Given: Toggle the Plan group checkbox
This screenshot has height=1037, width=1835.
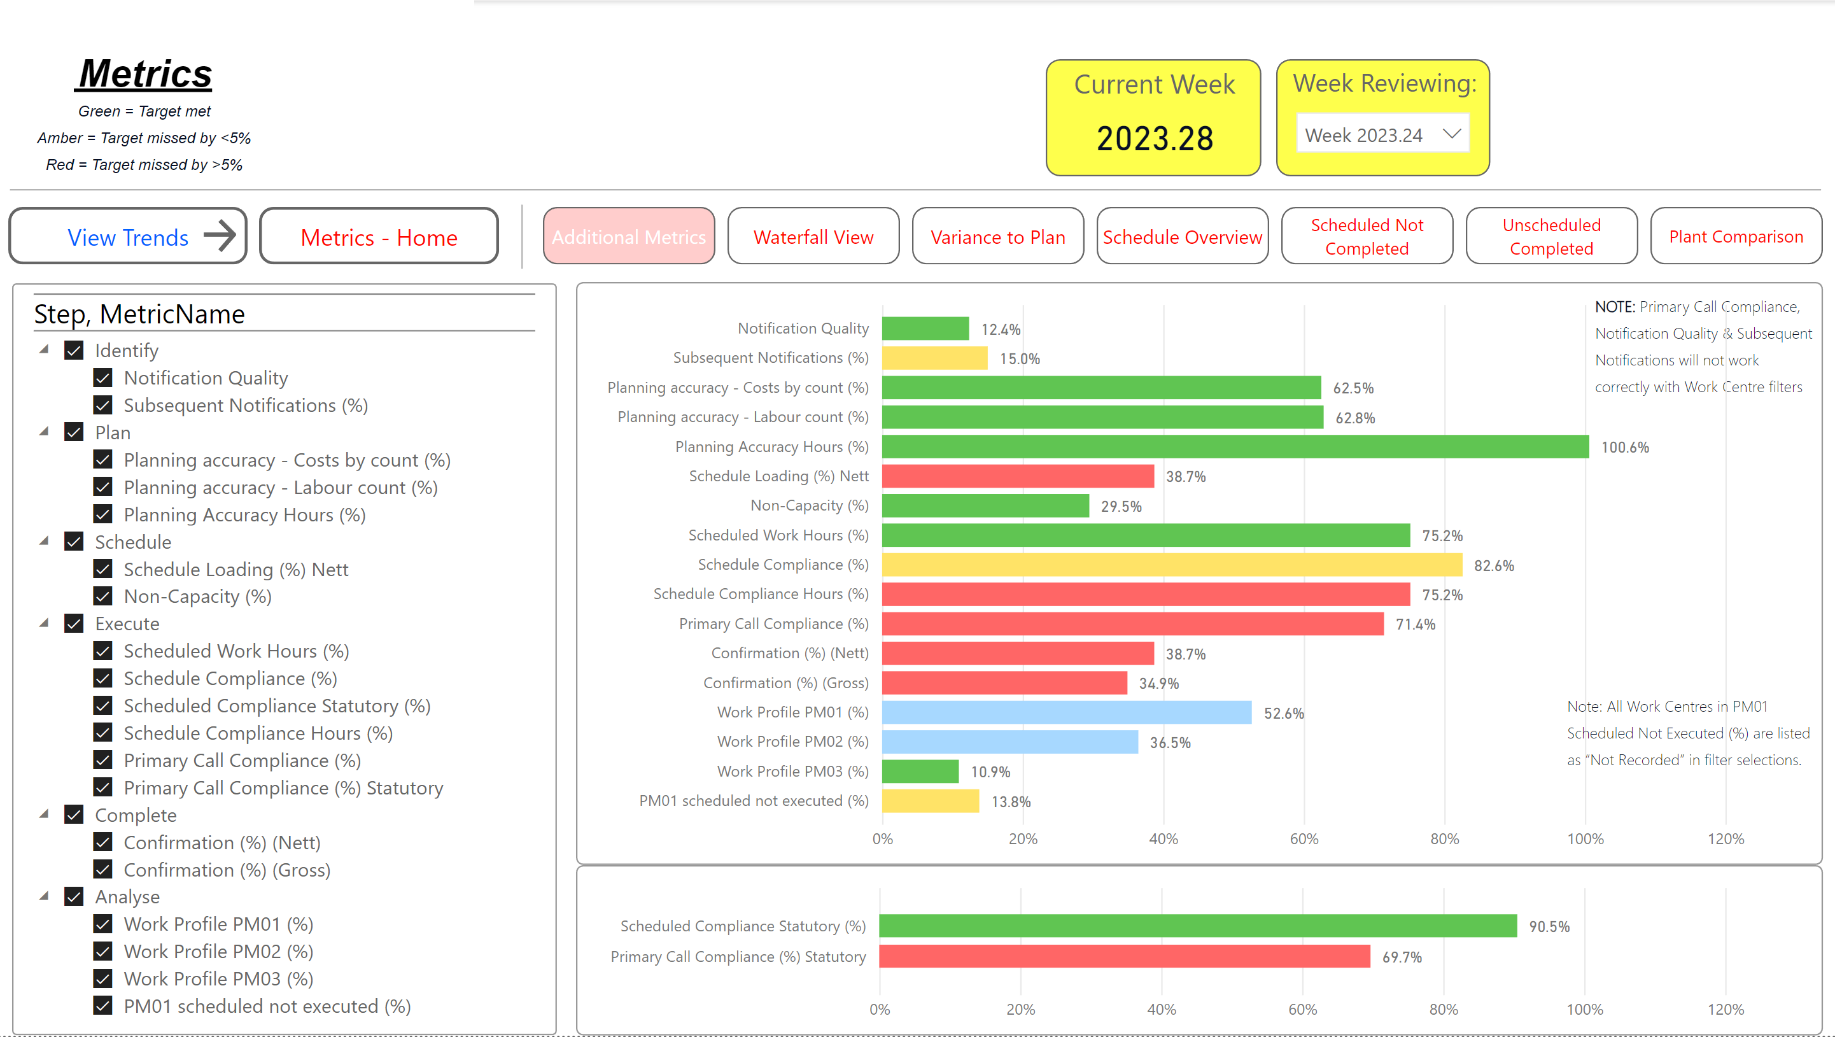Looking at the screenshot, I should (x=74, y=432).
